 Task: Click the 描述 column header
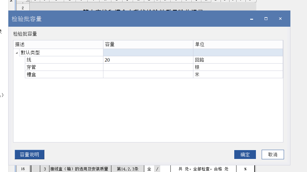tap(58, 45)
